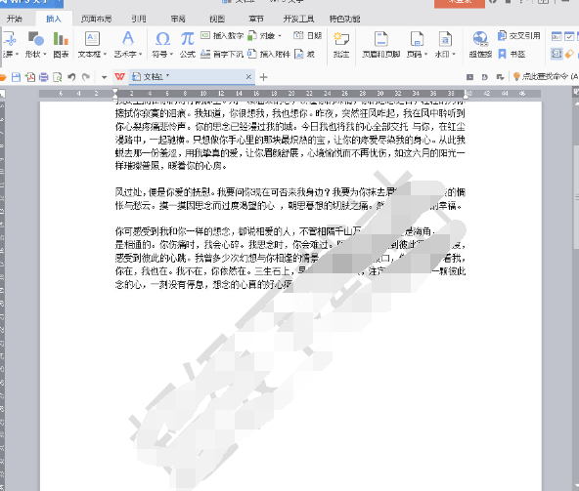This screenshot has height=491, width=579.
Task: Click the 点此查找命令 search field
Action: tap(546, 77)
